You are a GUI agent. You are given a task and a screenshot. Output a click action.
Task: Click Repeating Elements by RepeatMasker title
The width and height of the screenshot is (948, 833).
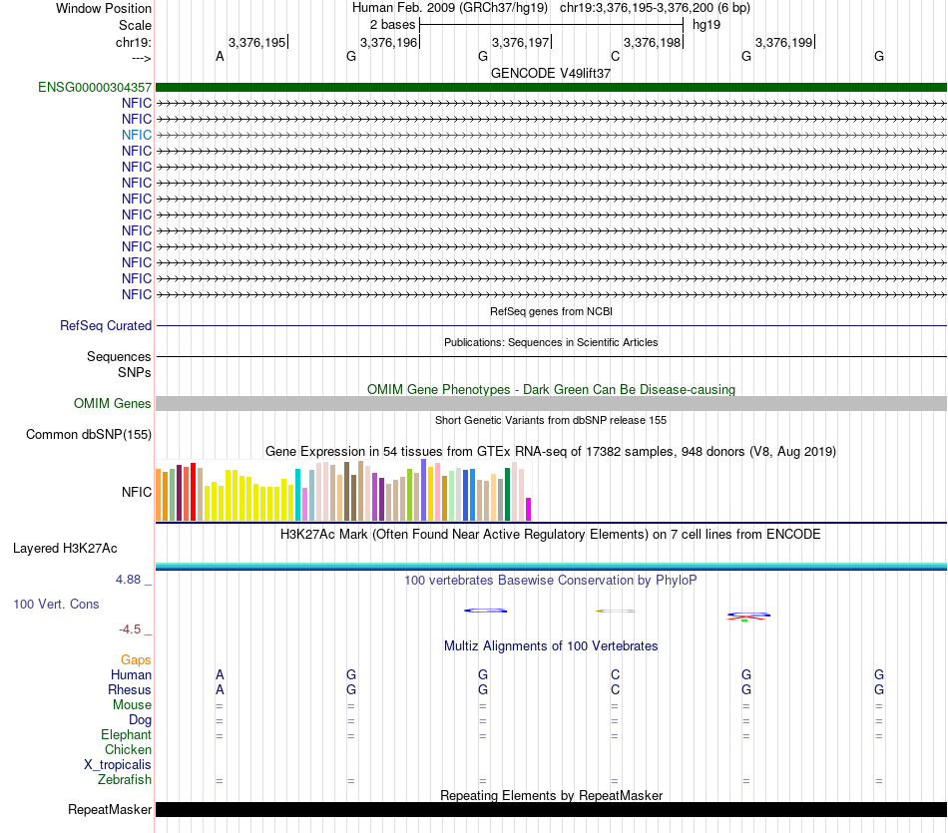(551, 795)
